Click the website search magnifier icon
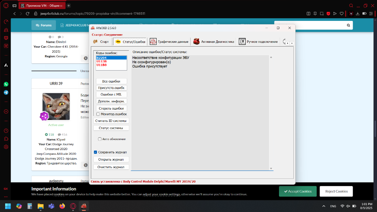 click(x=349, y=25)
